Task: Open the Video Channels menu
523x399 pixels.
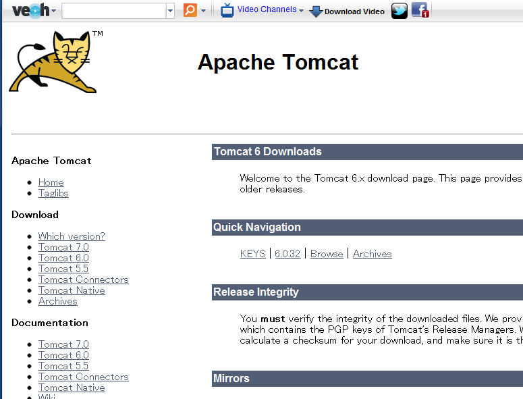Action: point(270,9)
